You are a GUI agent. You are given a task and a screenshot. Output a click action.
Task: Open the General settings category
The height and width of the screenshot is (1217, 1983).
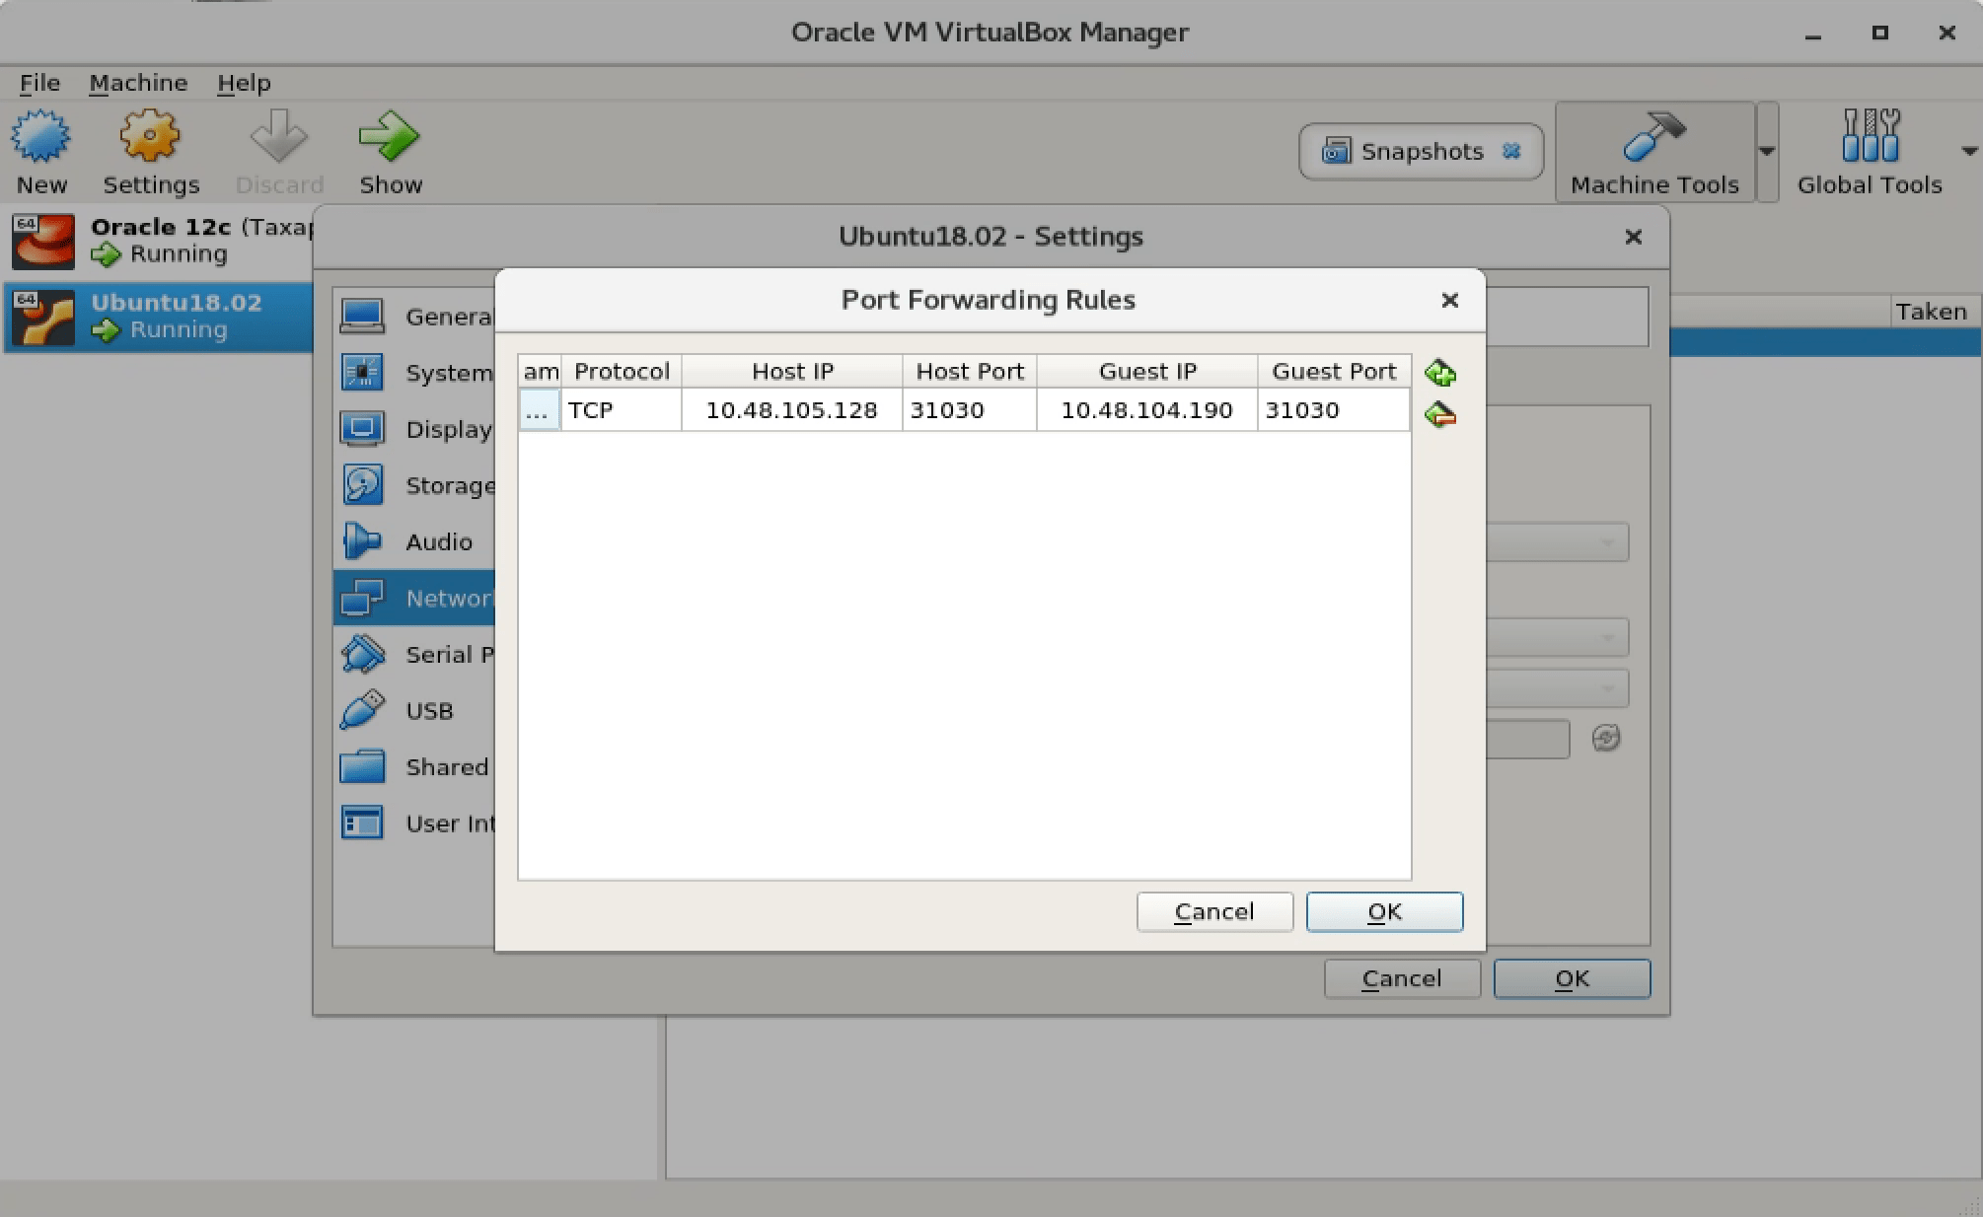point(414,317)
